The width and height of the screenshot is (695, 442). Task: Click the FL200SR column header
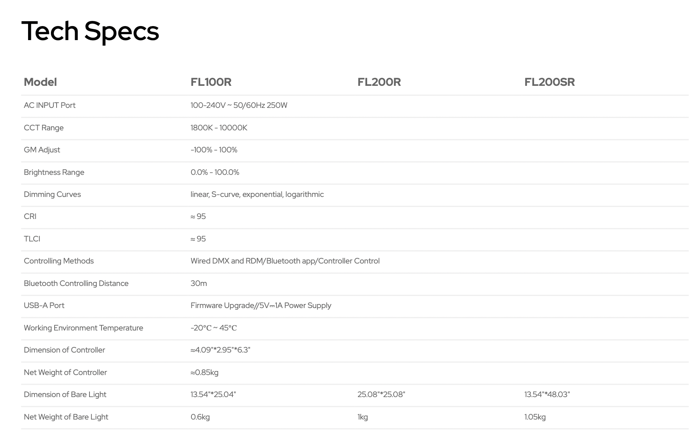pos(549,82)
